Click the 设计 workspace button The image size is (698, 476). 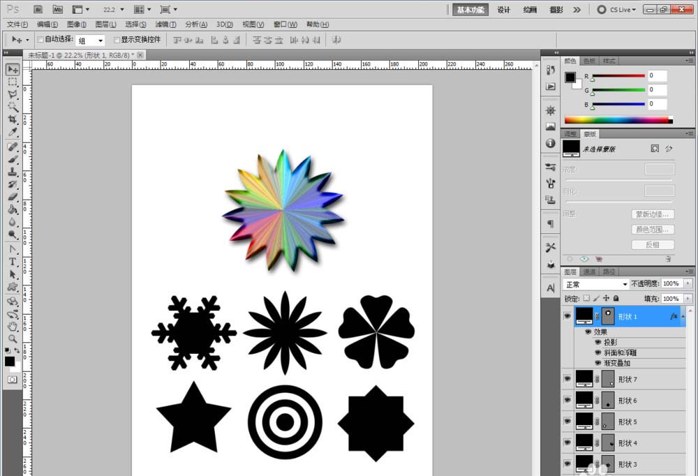[503, 10]
